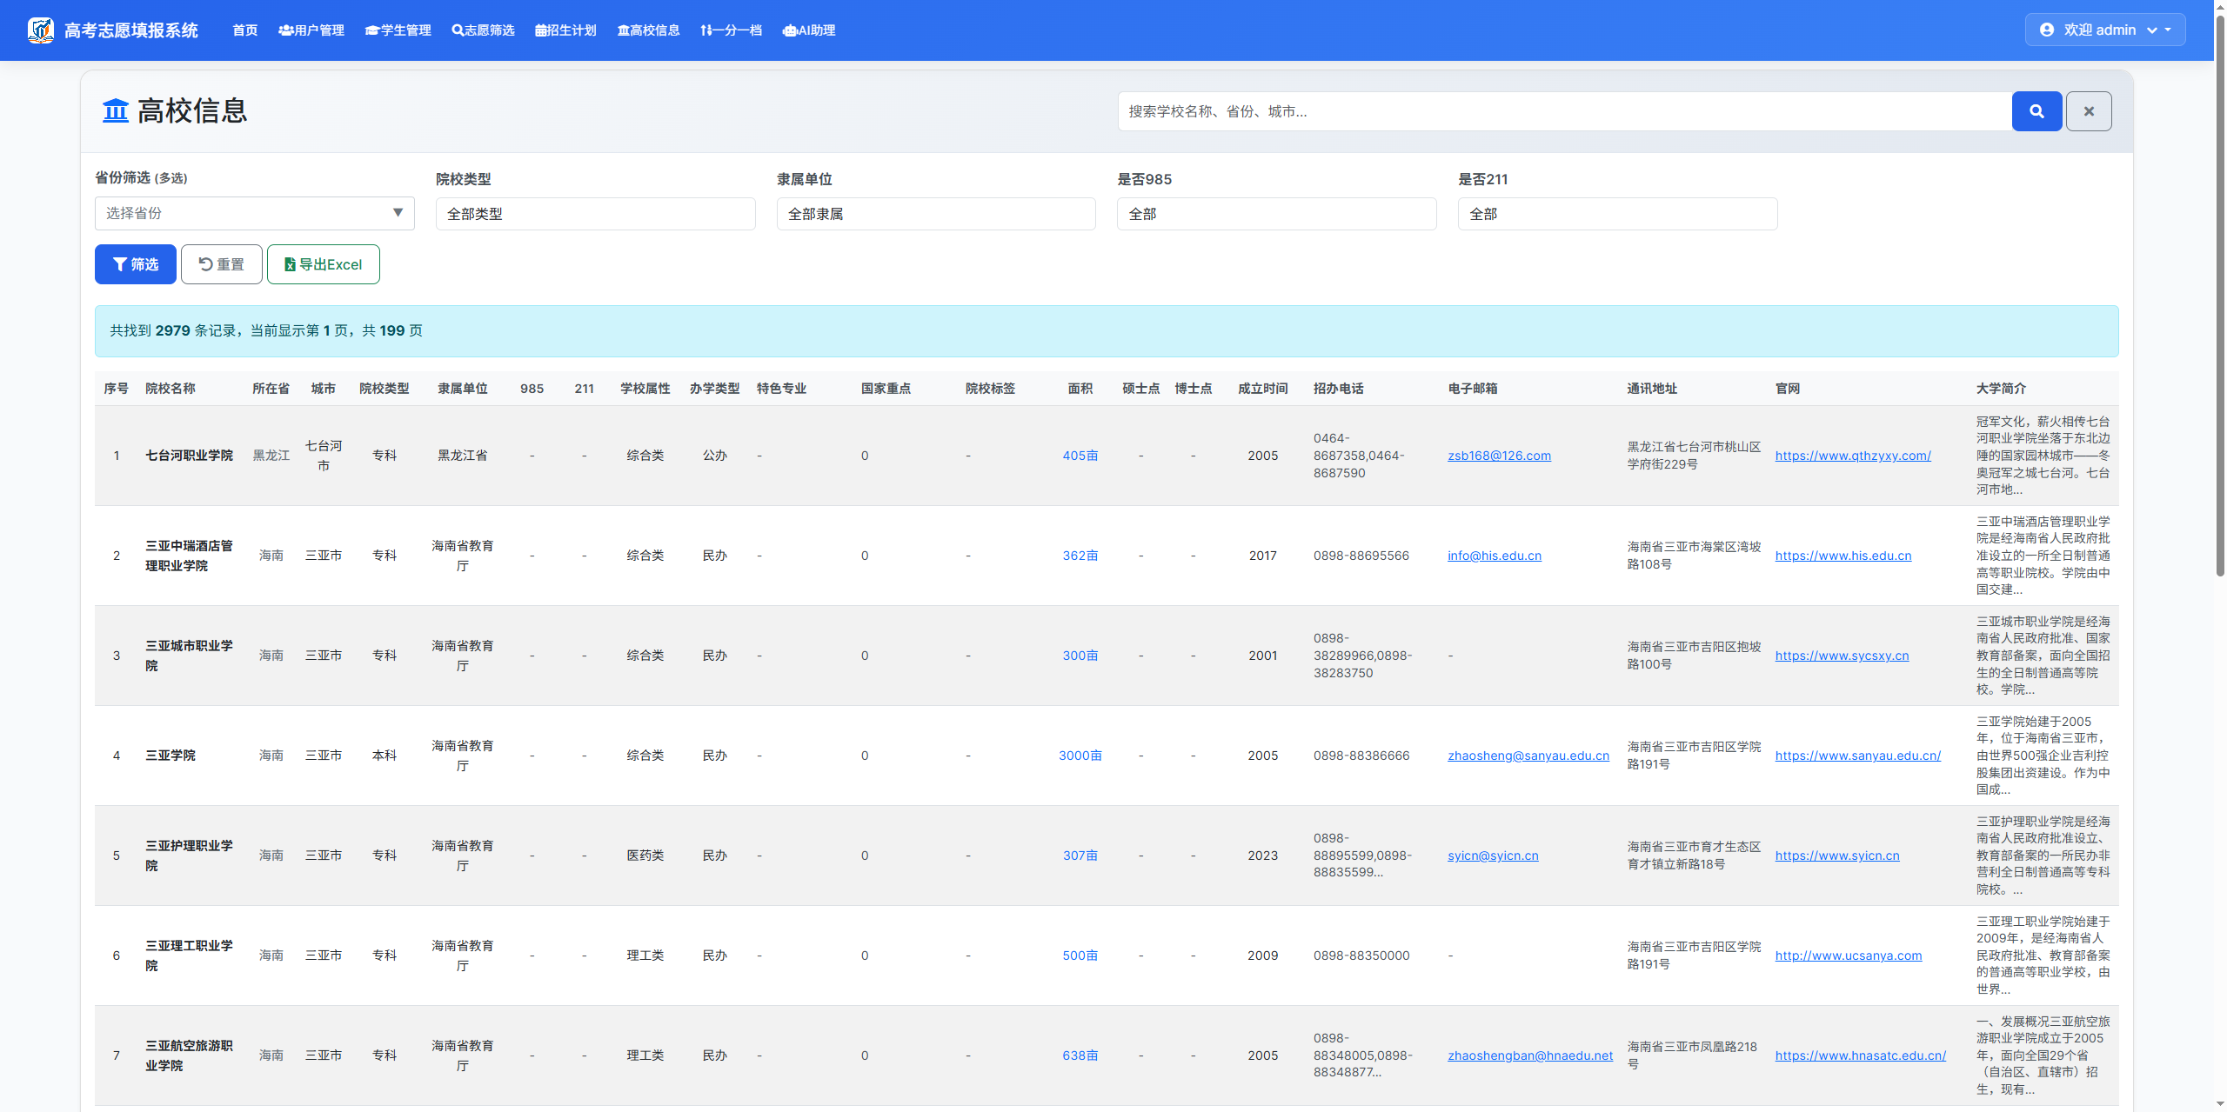Click the magnifier search button
This screenshot has width=2227, height=1112.
[2036, 111]
